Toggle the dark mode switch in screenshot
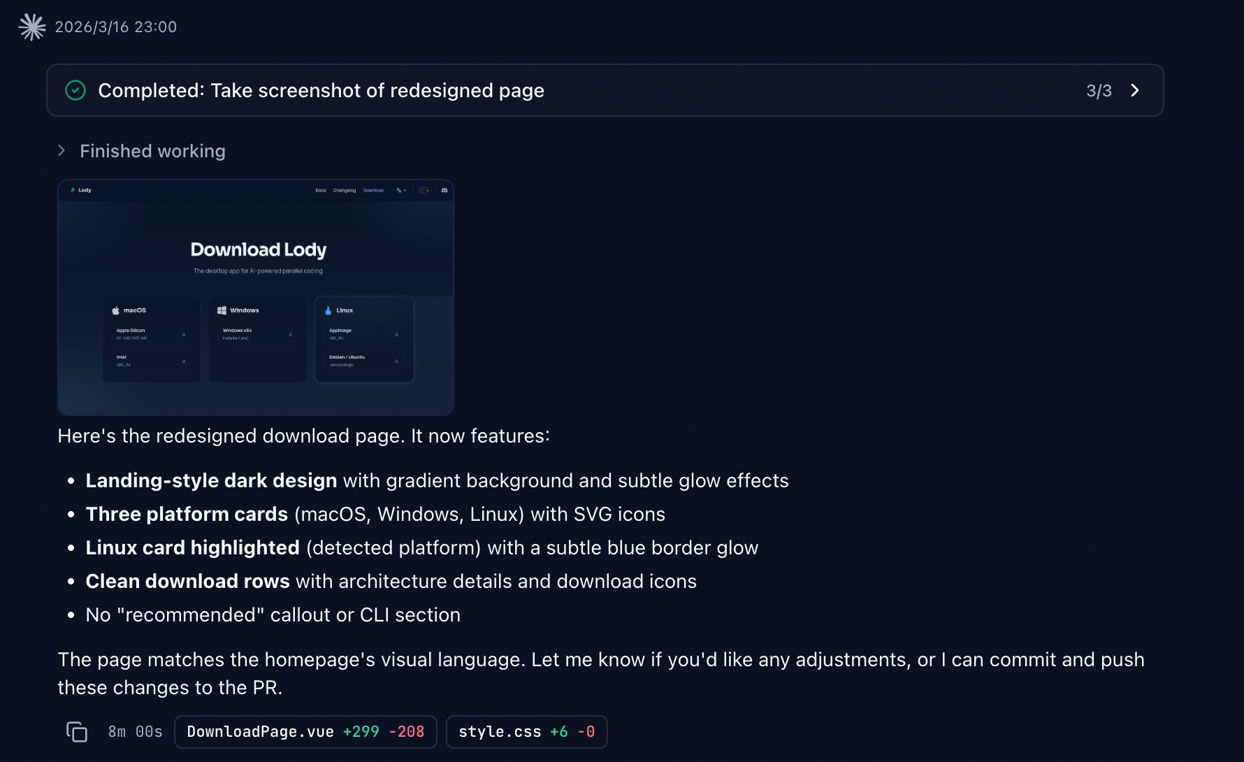The width and height of the screenshot is (1244, 762). (425, 190)
